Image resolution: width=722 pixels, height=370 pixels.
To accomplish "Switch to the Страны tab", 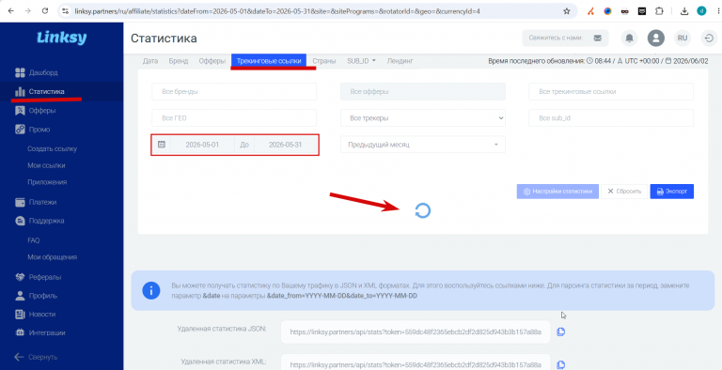I will (x=324, y=61).
